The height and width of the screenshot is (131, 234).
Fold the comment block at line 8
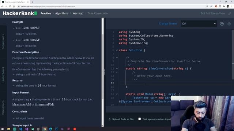tap(117, 57)
